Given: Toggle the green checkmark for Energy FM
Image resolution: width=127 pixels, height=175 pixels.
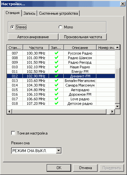Looking at the screenshot, I should [x=56, y=72].
